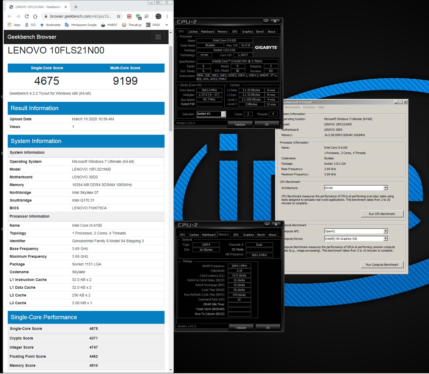
Task: Click the red fast-forward extension icon
Action: (x=129, y=16)
